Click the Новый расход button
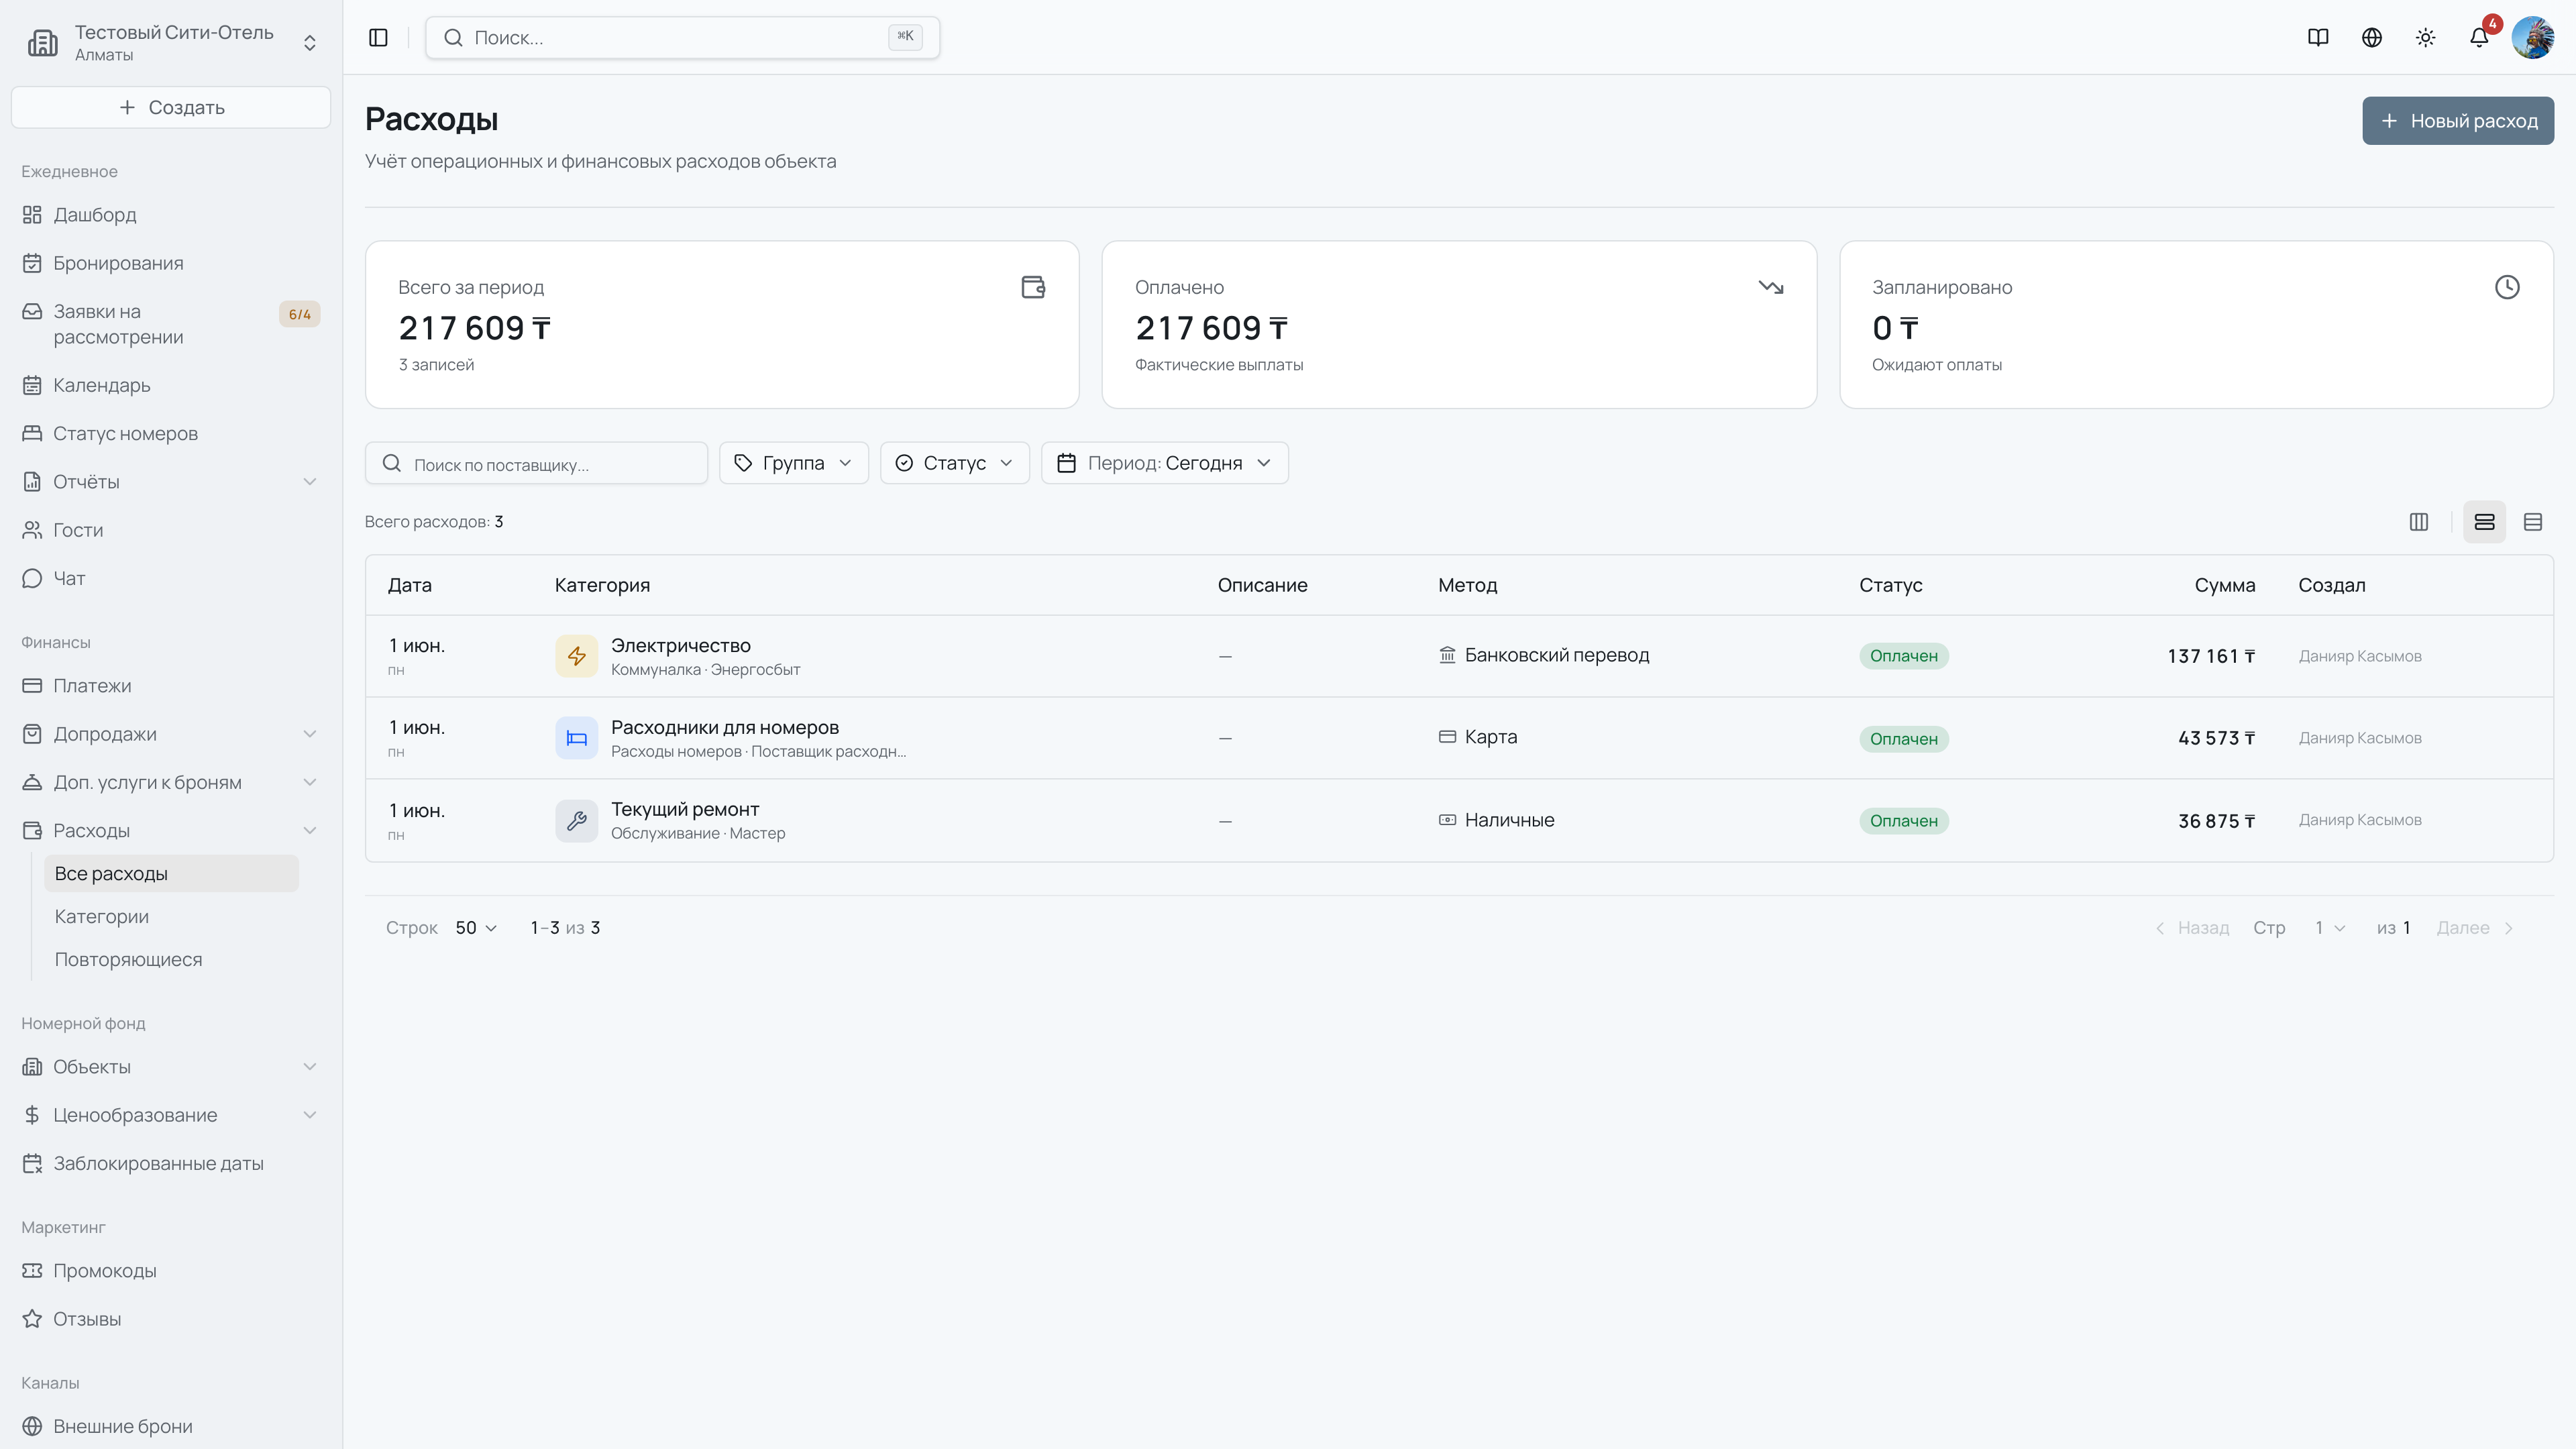This screenshot has height=1449, width=2576. coord(2458,121)
